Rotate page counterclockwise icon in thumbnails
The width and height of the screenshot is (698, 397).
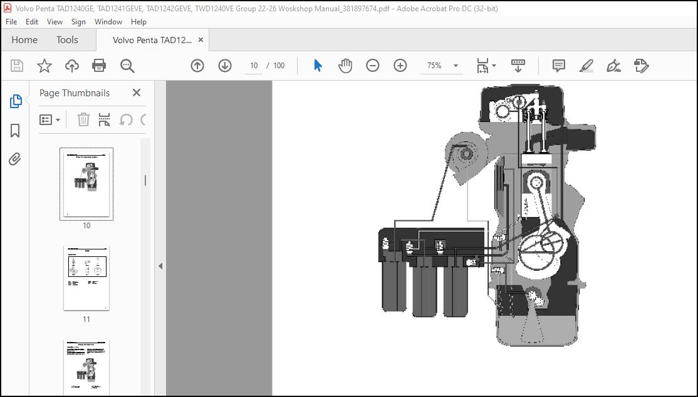[126, 119]
